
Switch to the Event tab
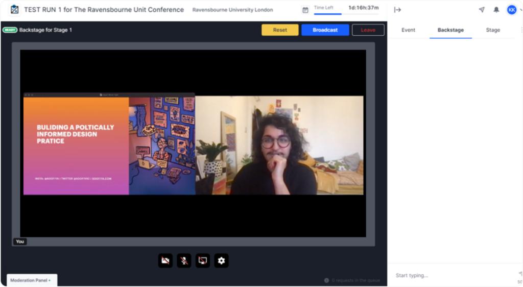pos(408,30)
